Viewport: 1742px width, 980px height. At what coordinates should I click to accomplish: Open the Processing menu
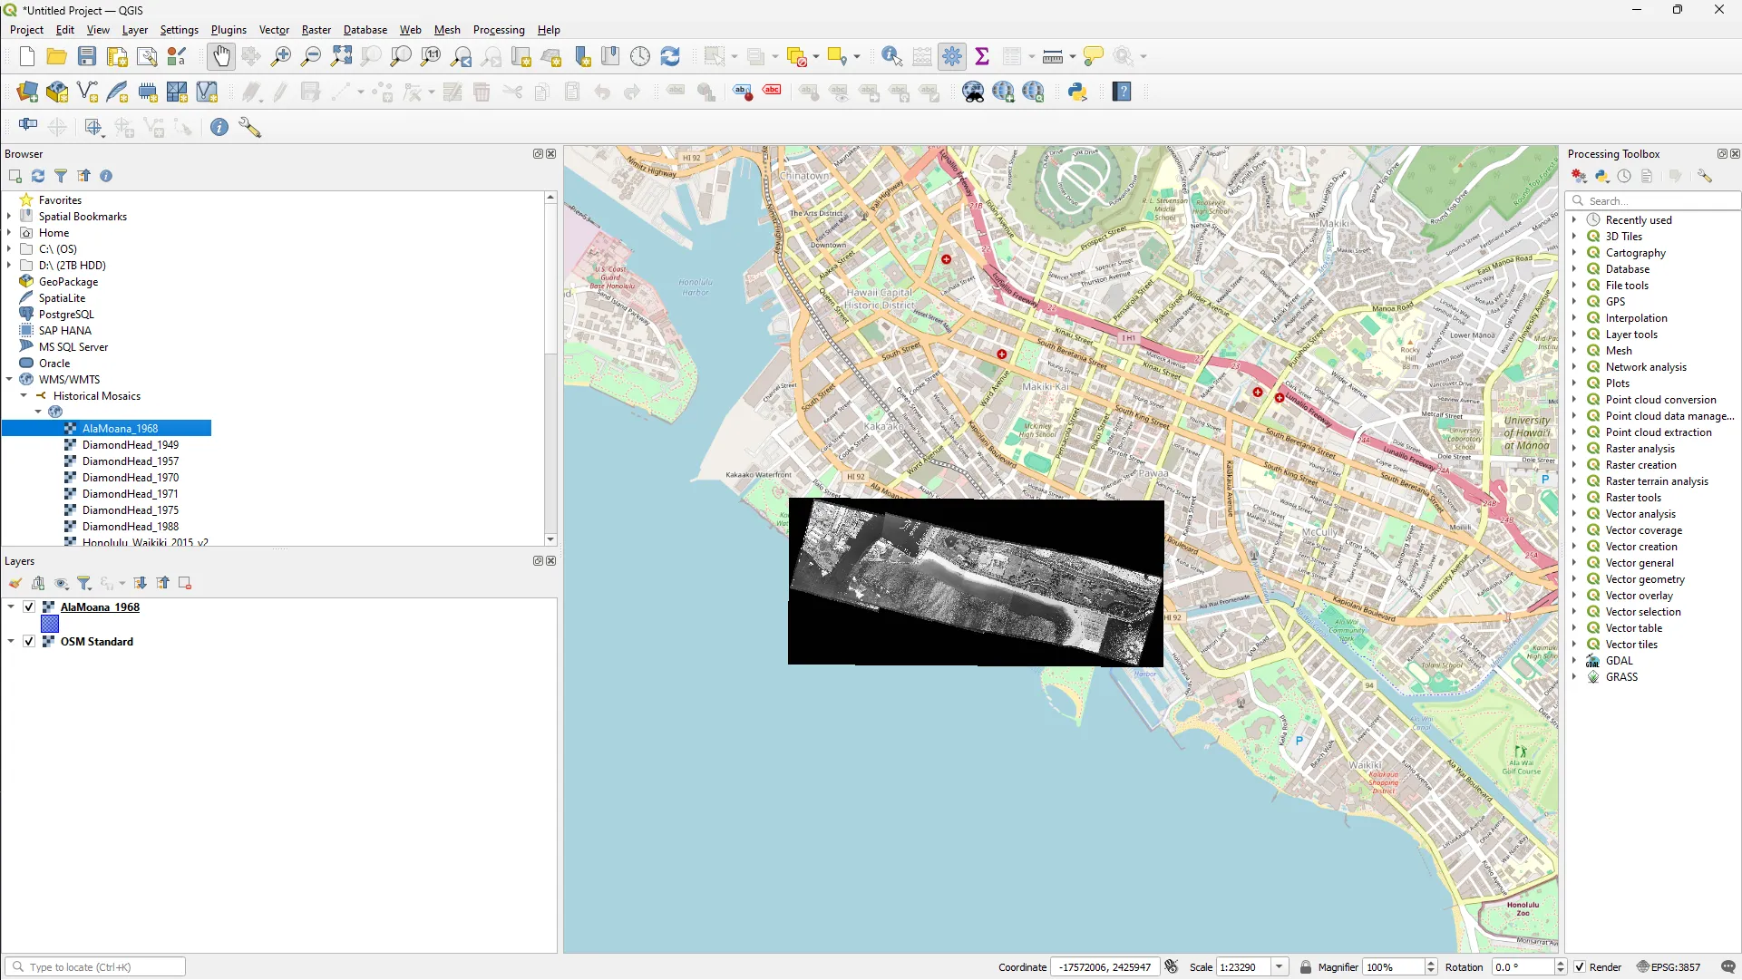[x=498, y=30]
